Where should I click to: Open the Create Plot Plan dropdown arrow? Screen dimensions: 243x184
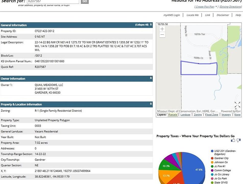[x=216, y=7]
